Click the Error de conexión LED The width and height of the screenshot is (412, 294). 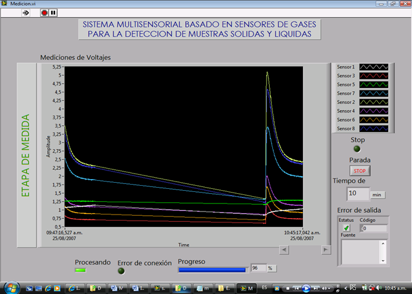tap(121, 271)
